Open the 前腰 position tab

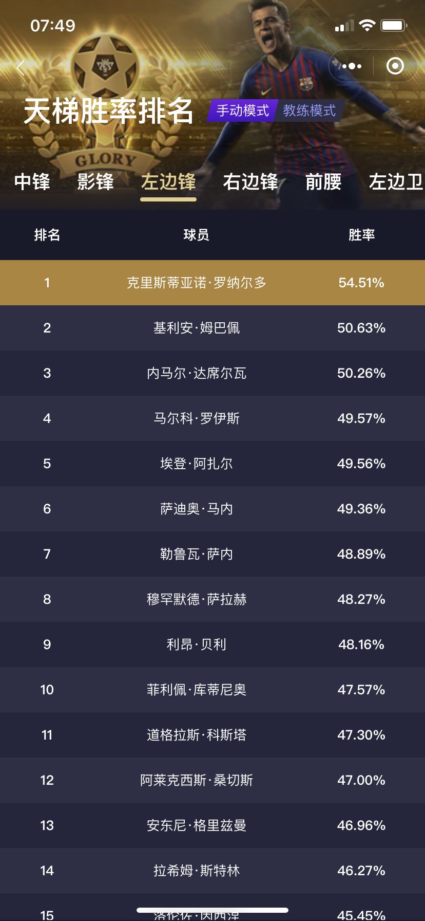[x=323, y=182]
